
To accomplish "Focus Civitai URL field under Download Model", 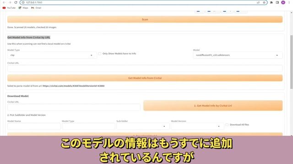I will [74, 108].
